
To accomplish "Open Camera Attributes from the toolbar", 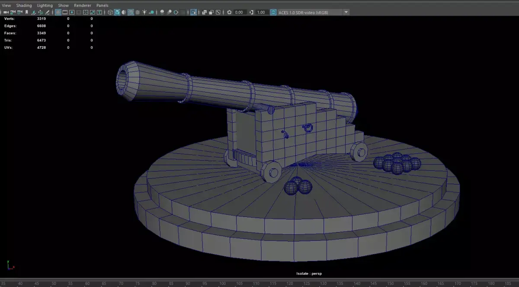I will click(x=19, y=12).
